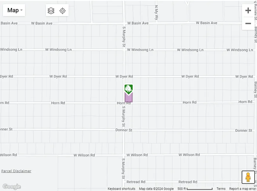Zoom out with the minus button
Image resolution: width=257 pixels, height=191 pixels.
[x=248, y=24]
